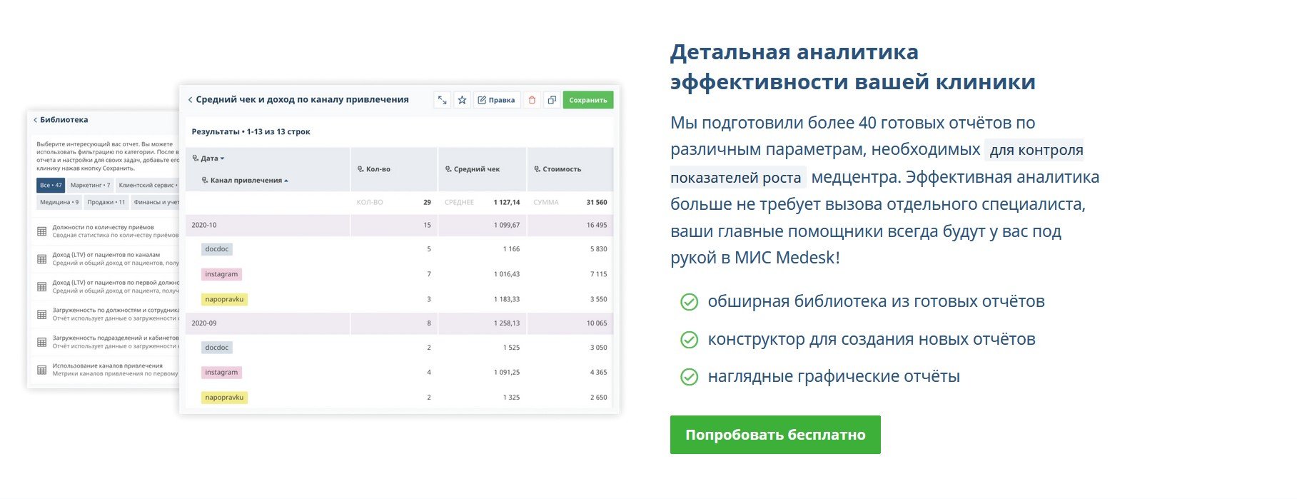Star the report as favorite

pyautogui.click(x=462, y=101)
